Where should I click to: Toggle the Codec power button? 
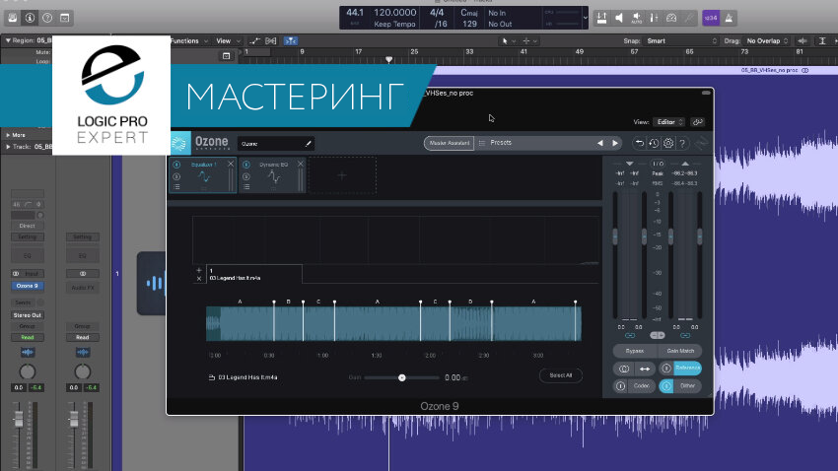tap(620, 386)
